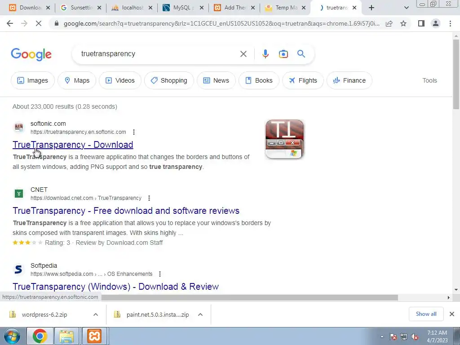Image resolution: width=460 pixels, height=345 pixels.
Task: Expand options for wordpress-6.2.zip download
Action: point(96,314)
